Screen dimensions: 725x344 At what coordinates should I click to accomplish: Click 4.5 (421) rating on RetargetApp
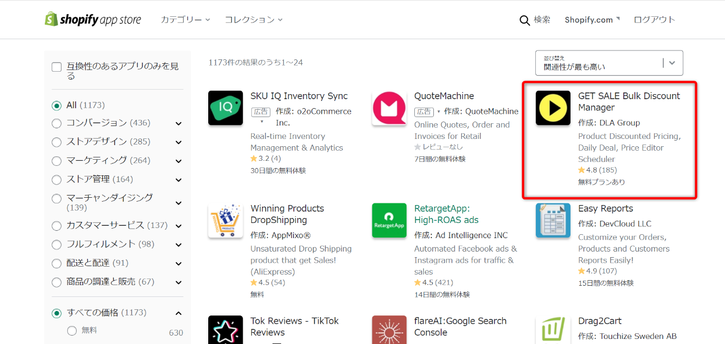click(434, 283)
